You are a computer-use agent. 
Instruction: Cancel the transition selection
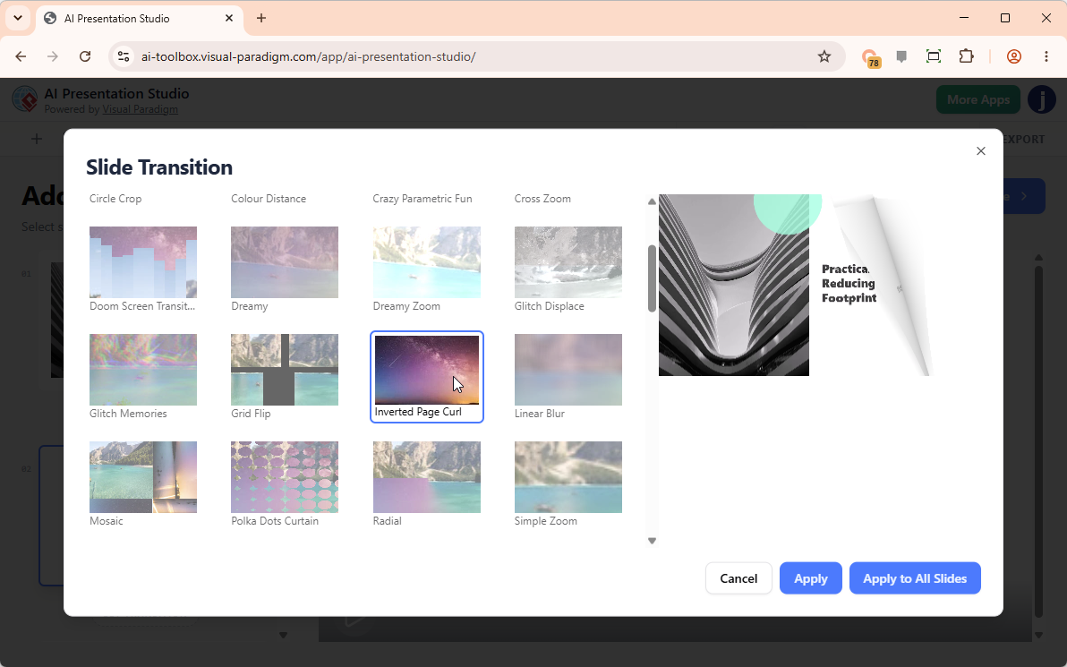click(x=738, y=578)
